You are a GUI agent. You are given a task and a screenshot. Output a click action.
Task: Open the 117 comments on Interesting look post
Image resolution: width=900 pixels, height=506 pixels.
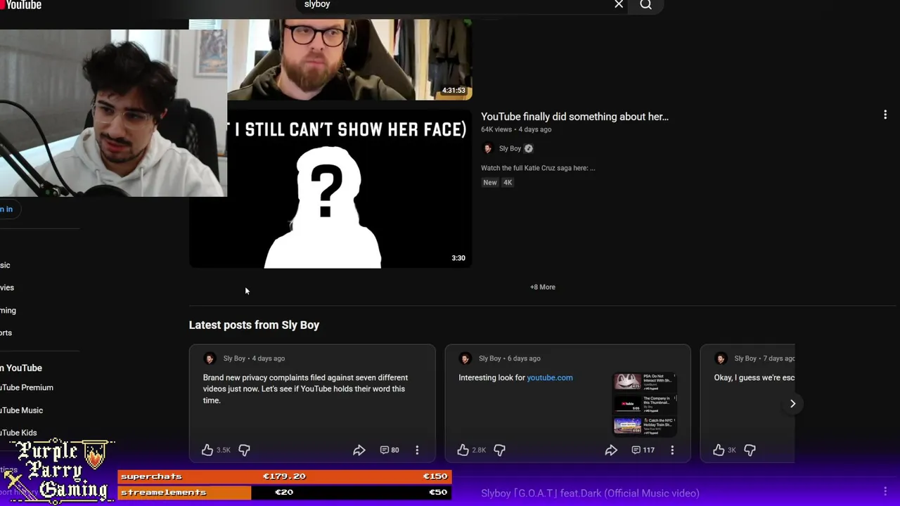[x=643, y=450]
